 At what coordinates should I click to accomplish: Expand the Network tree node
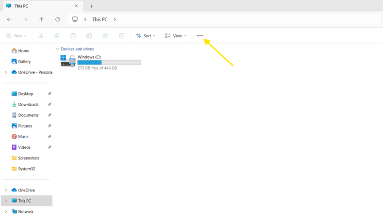pyautogui.click(x=6, y=211)
